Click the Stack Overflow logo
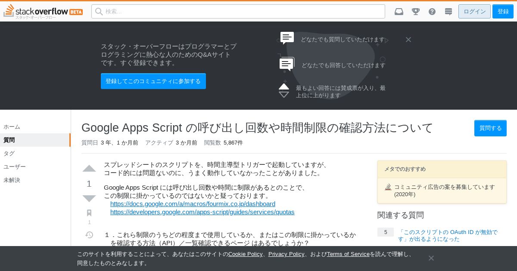The width and height of the screenshot is (517, 271). tap(43, 12)
